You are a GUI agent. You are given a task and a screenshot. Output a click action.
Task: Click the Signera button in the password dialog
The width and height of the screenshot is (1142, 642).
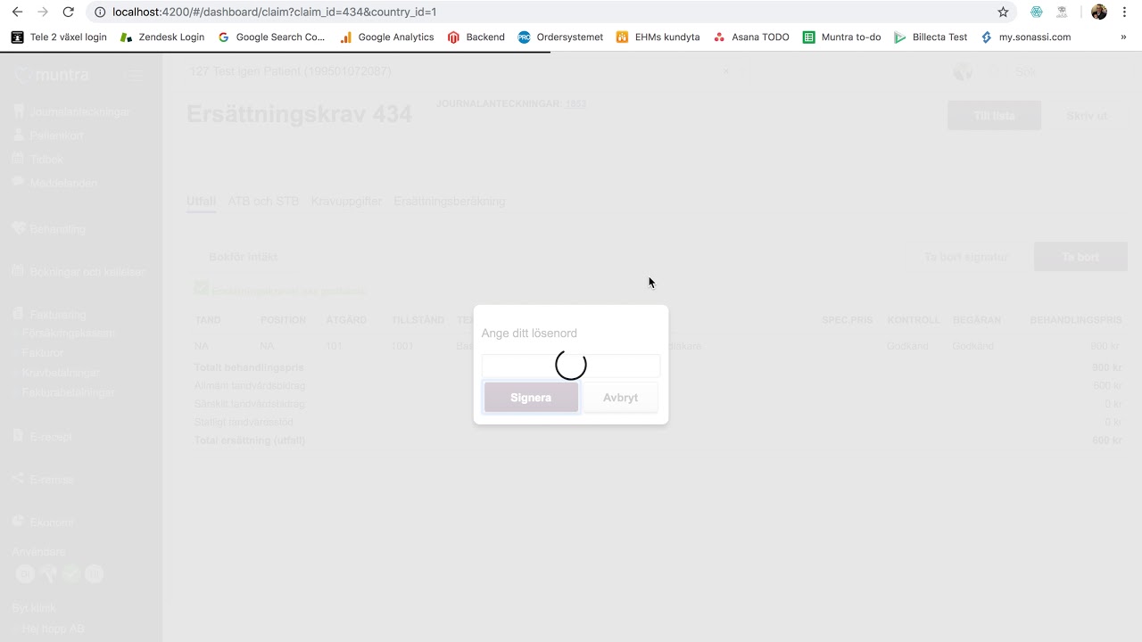531,398
